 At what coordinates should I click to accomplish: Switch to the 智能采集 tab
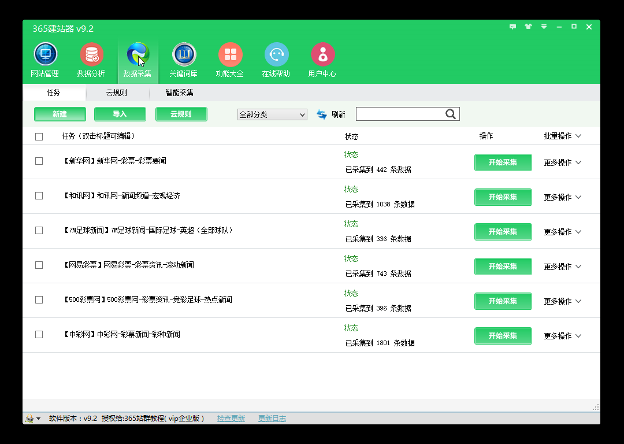tap(180, 92)
